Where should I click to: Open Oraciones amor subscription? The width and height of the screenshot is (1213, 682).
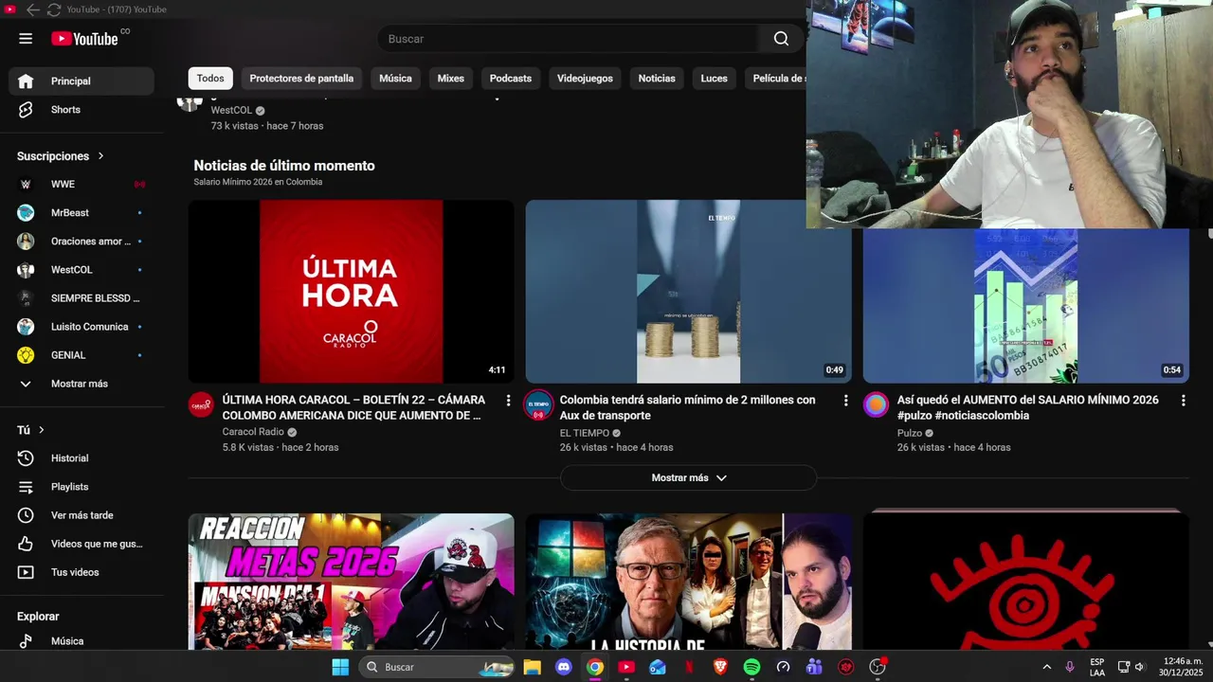[x=81, y=241]
